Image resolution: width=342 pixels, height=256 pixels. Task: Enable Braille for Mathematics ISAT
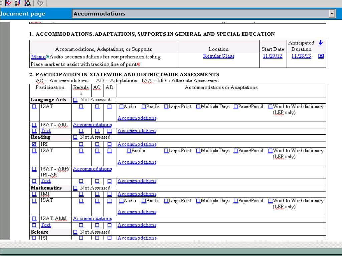click(x=144, y=201)
